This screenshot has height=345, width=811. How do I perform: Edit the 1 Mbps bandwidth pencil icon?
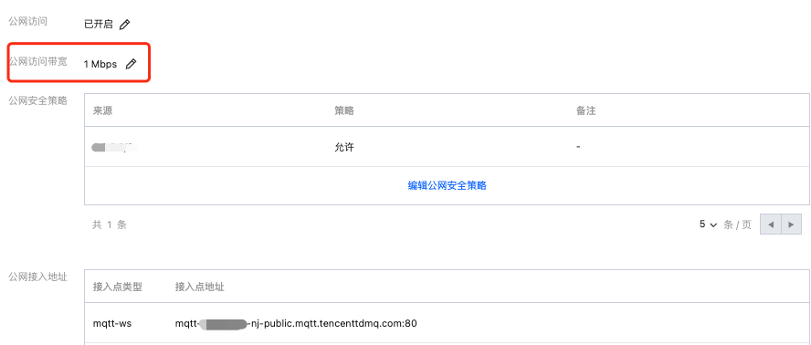tap(132, 64)
